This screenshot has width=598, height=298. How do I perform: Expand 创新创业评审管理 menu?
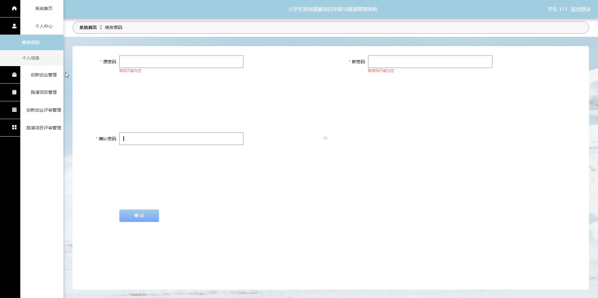[44, 110]
